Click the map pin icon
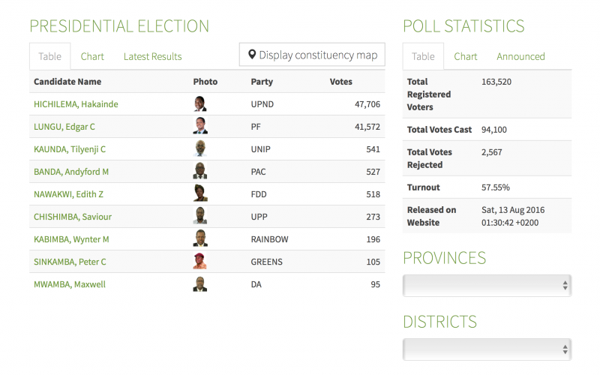Image resolution: width=600 pixels, height=375 pixels. click(252, 55)
